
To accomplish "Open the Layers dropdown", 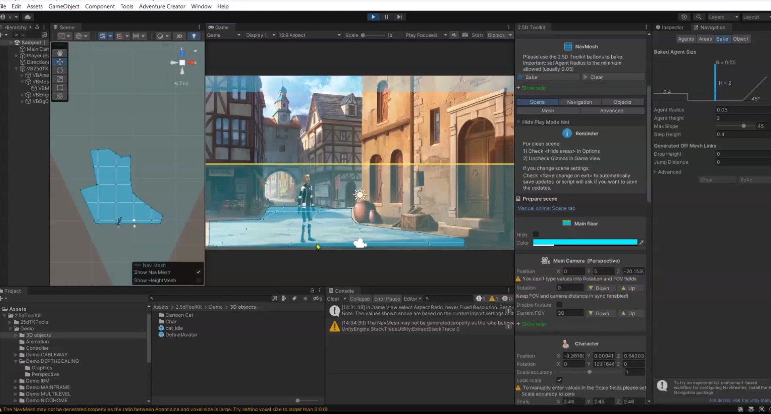I will pyautogui.click(x=723, y=17).
